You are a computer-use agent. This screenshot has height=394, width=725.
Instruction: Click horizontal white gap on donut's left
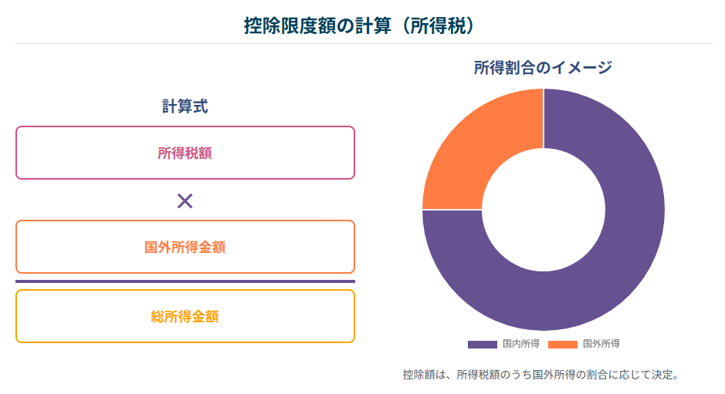(452, 210)
